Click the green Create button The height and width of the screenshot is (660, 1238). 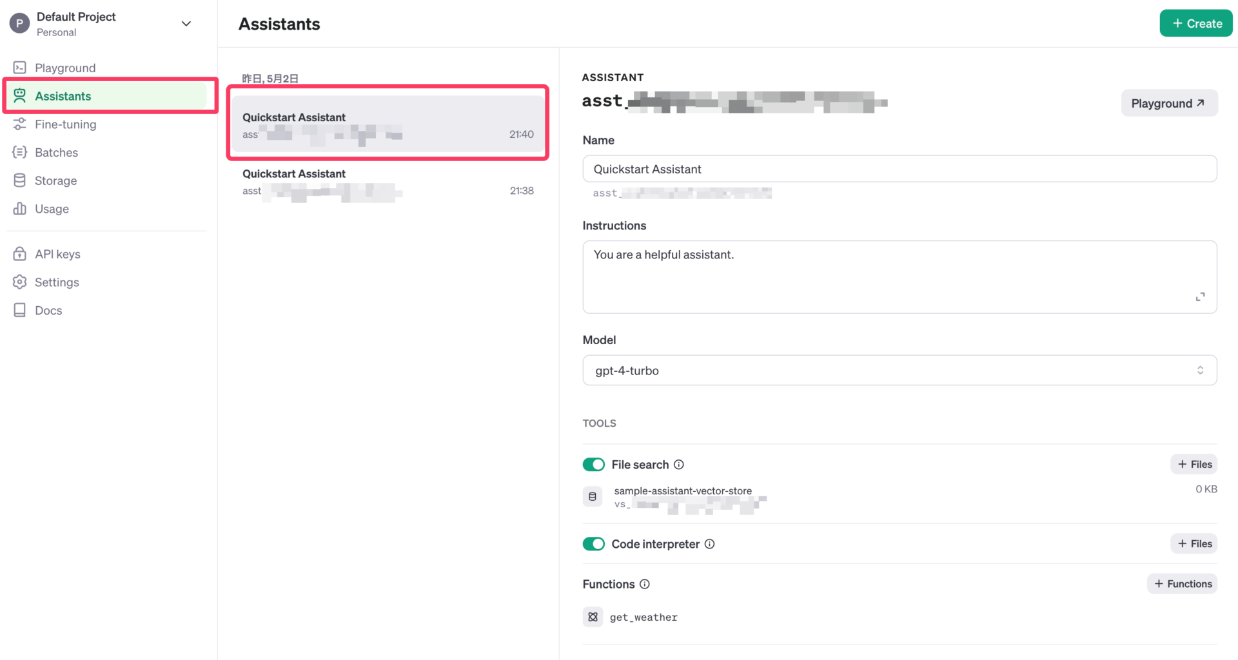coord(1196,24)
